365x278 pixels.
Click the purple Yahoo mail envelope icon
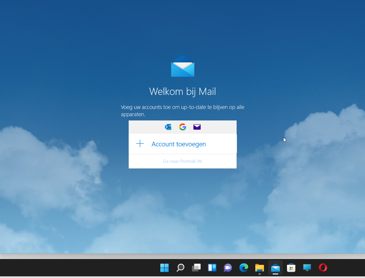[197, 127]
